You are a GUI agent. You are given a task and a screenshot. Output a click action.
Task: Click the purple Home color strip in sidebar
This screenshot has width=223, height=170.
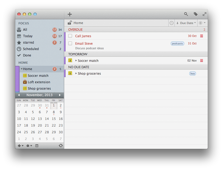[17, 79]
